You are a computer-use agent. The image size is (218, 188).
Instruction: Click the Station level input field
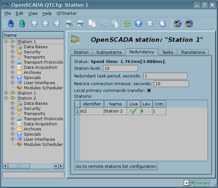click(x=120, y=68)
